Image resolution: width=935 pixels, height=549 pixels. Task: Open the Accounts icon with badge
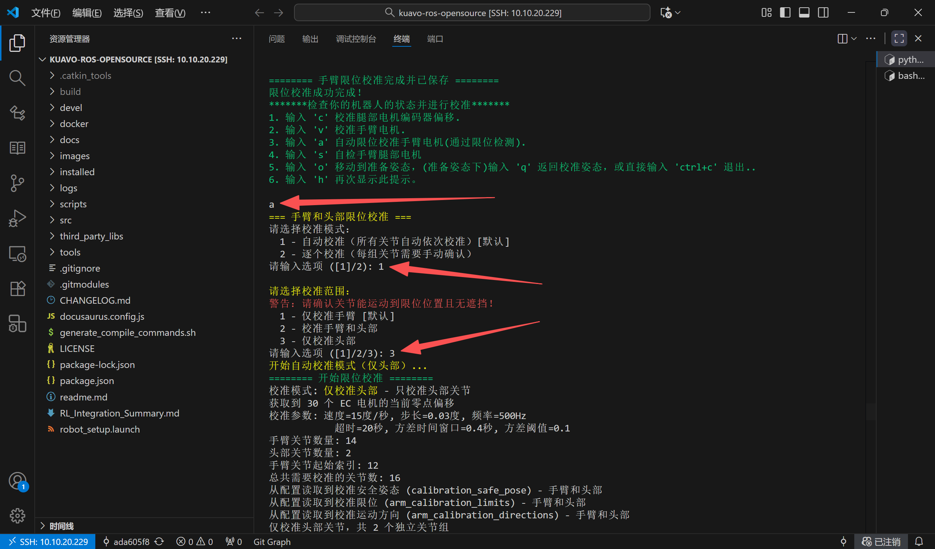tap(17, 481)
